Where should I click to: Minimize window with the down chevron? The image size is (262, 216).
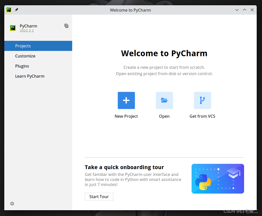[x=237, y=10]
